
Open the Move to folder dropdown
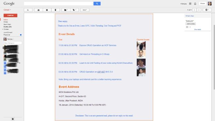(x=66, y=10)
